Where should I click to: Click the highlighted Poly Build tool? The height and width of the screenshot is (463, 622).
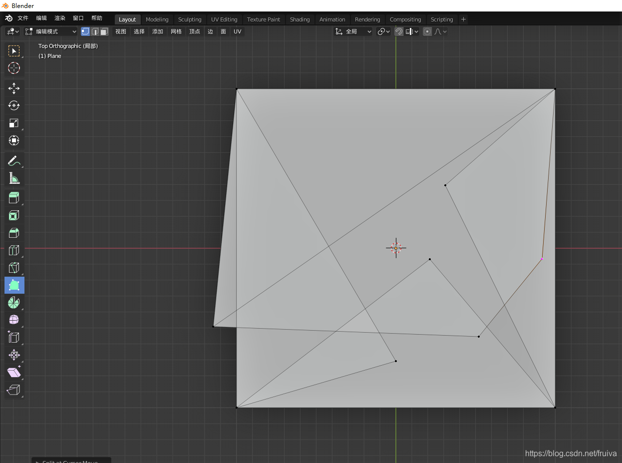coord(14,285)
